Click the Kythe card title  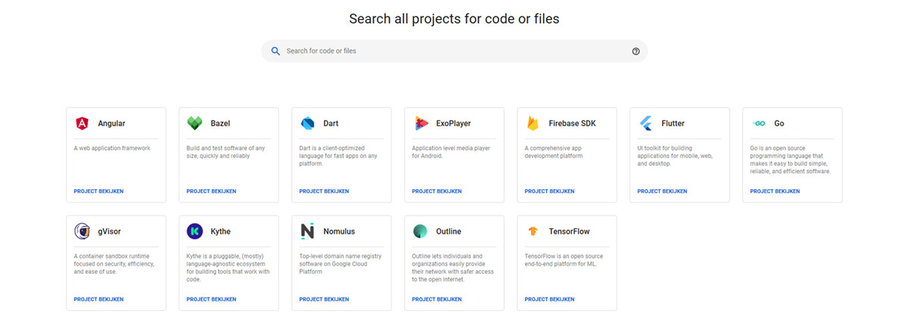coord(221,231)
